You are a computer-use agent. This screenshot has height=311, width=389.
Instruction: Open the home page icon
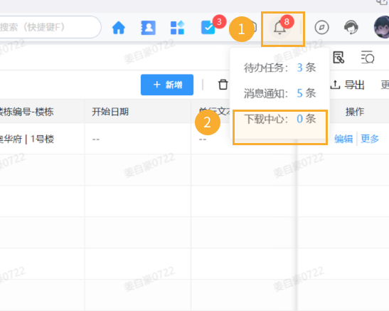coord(118,28)
